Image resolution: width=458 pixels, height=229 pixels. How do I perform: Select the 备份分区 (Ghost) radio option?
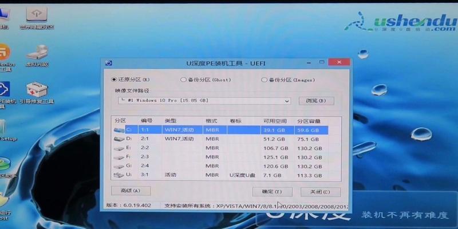183,80
